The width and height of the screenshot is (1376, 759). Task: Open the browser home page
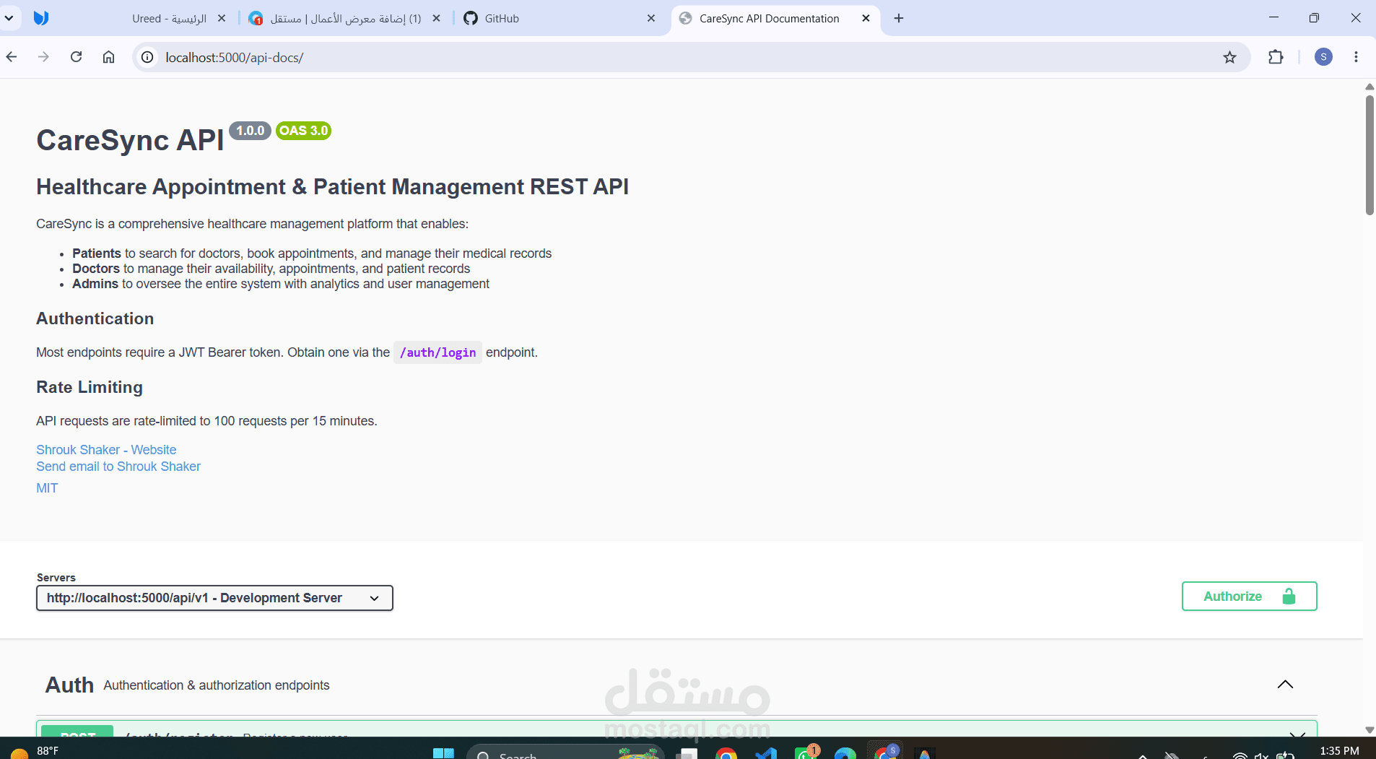[108, 57]
